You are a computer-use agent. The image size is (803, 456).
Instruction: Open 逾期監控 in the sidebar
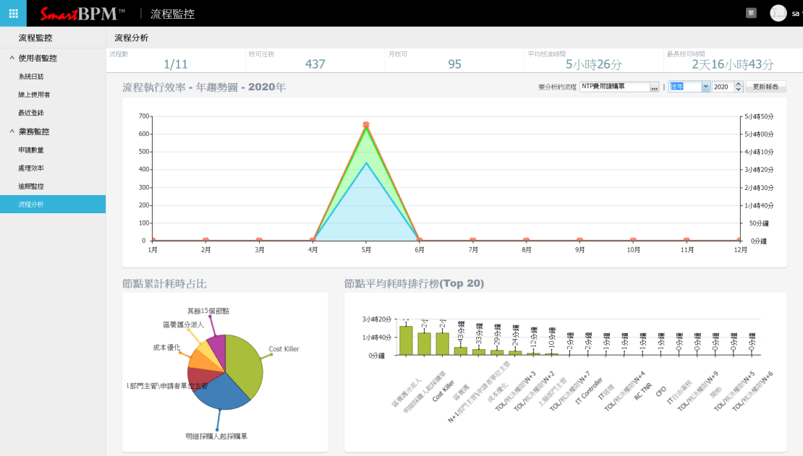pyautogui.click(x=31, y=186)
